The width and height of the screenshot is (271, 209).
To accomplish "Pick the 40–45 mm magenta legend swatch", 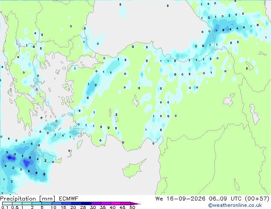I will point(116,203).
